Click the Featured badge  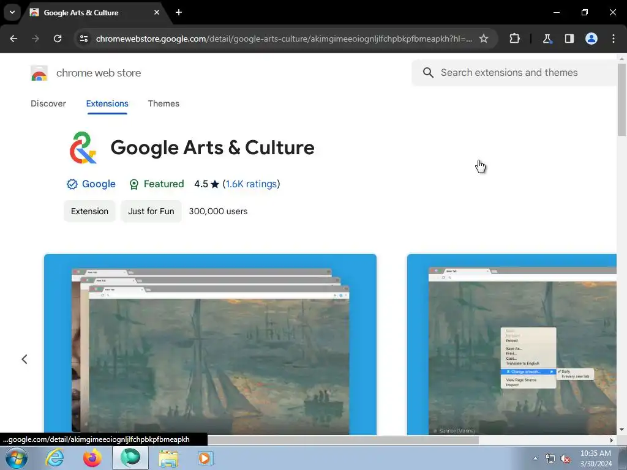pos(156,184)
